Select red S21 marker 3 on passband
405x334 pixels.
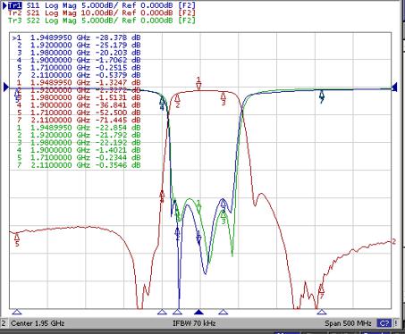coord(224,98)
